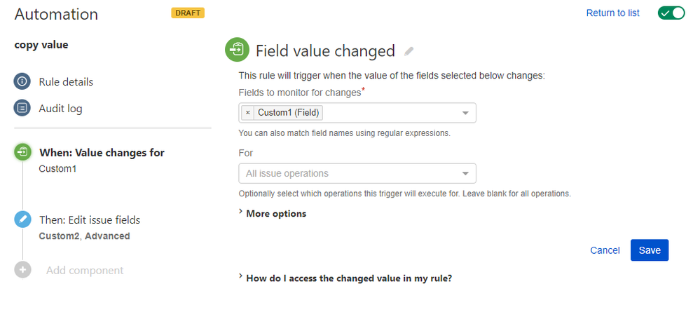Click Return to list link
The image size is (700, 312).
pyautogui.click(x=612, y=13)
